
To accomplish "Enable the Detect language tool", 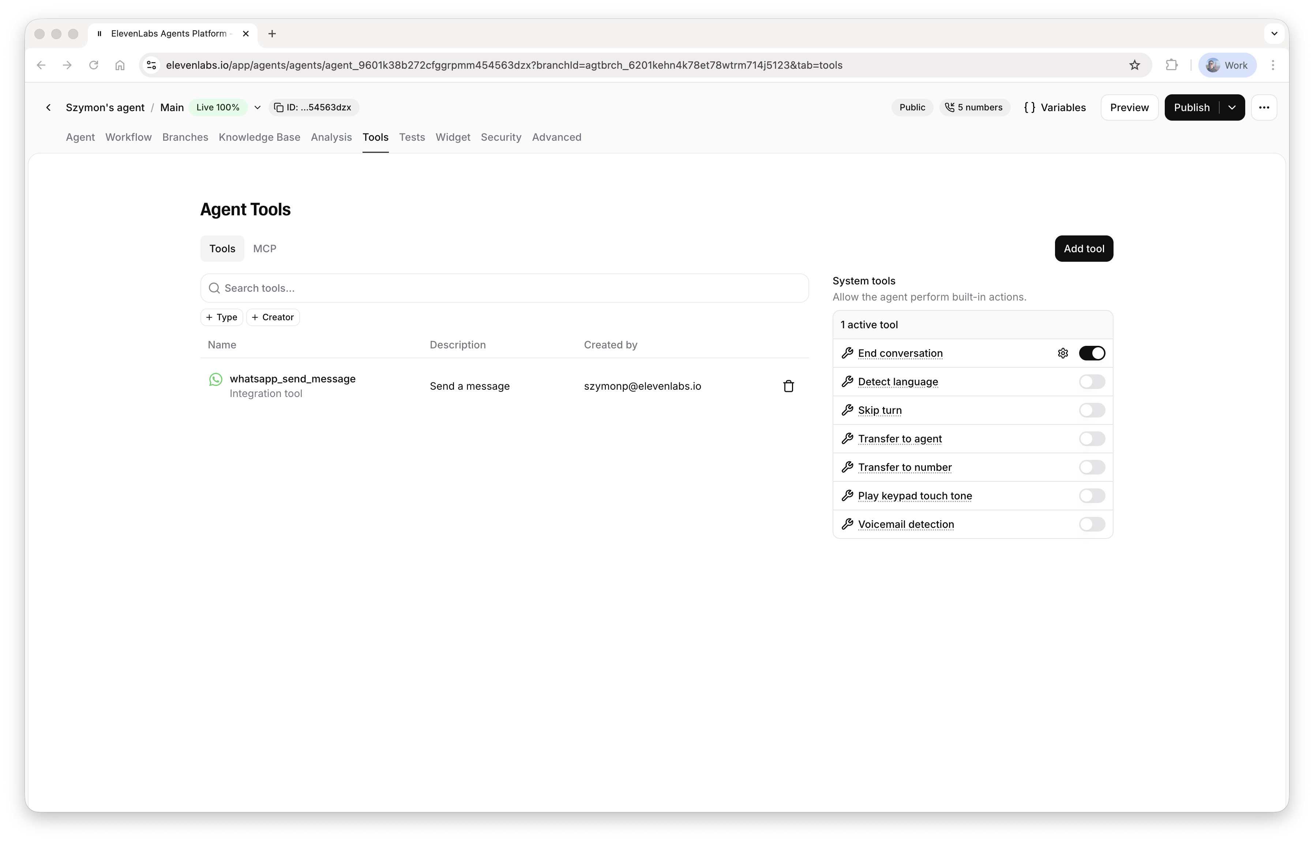I will tap(1092, 382).
